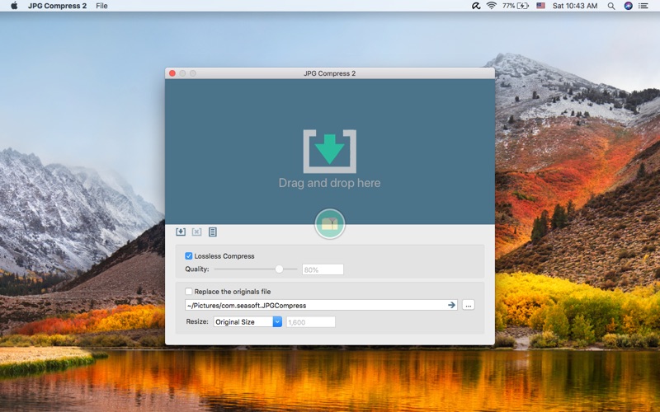The height and width of the screenshot is (412, 660).
Task: Enable Replace the originals file checkbox
Action: [189, 291]
